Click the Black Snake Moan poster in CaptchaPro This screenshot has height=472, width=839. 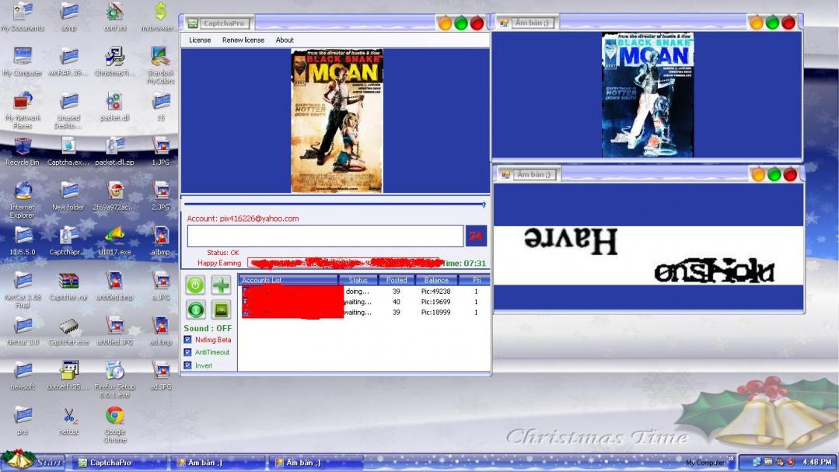pyautogui.click(x=337, y=121)
